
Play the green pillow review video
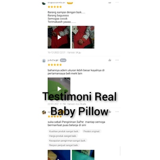click(59, 89)
